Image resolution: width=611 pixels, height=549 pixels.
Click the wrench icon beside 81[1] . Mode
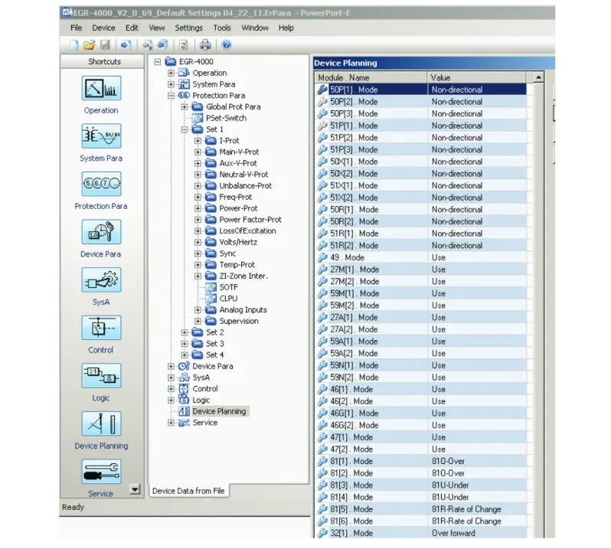(x=322, y=462)
